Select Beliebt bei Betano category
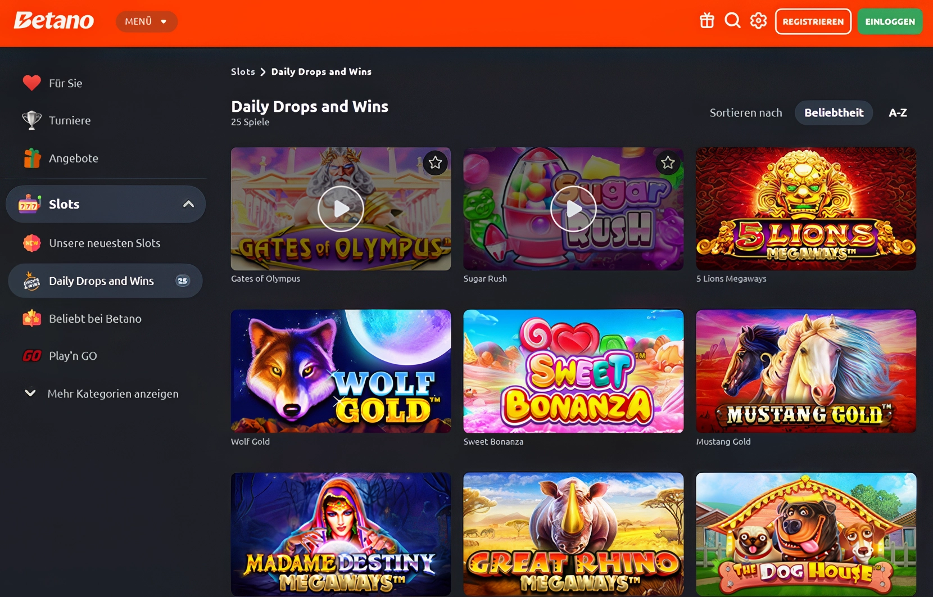Image resolution: width=933 pixels, height=597 pixels. [95, 319]
